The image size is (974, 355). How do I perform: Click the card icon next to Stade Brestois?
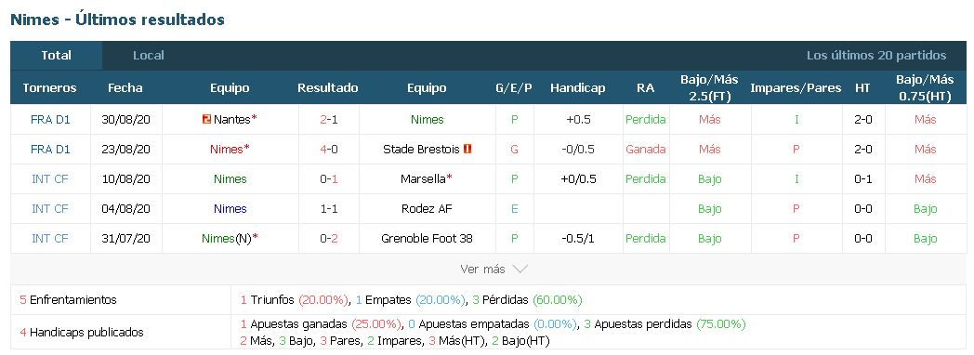[467, 149]
